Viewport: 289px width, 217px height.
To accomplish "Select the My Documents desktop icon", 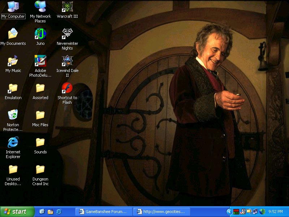I will (13, 37).
